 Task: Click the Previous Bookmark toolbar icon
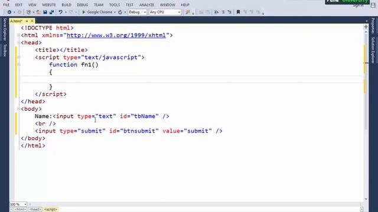(245, 12)
